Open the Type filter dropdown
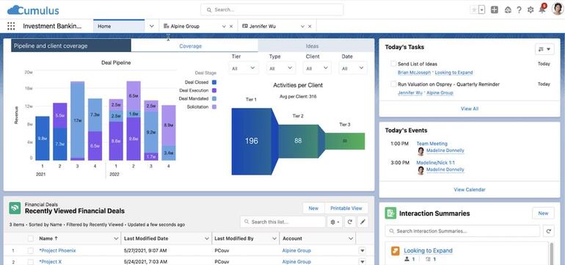 coord(281,68)
